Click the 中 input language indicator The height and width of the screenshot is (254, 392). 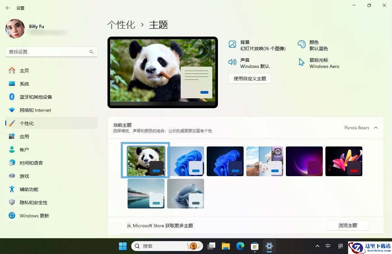[328, 246]
